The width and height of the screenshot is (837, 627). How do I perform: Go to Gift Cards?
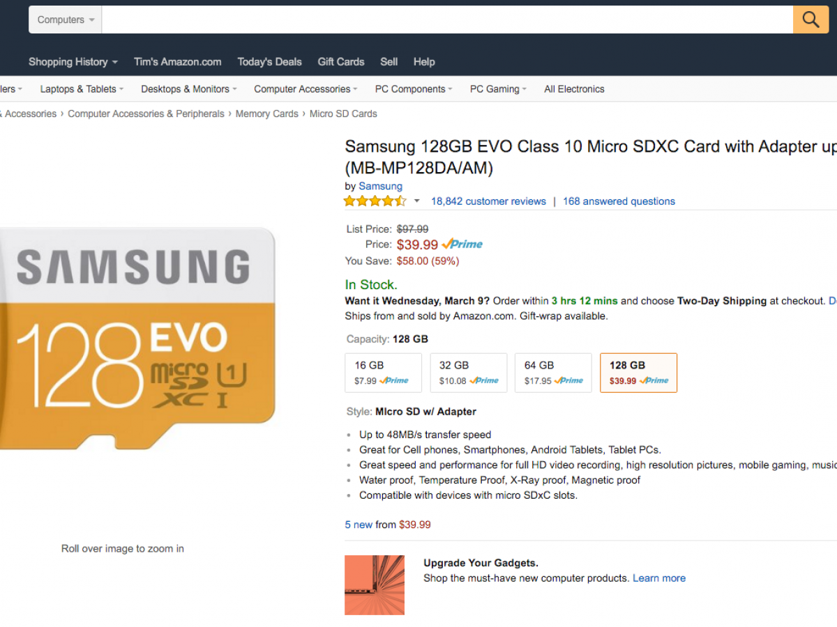340,62
